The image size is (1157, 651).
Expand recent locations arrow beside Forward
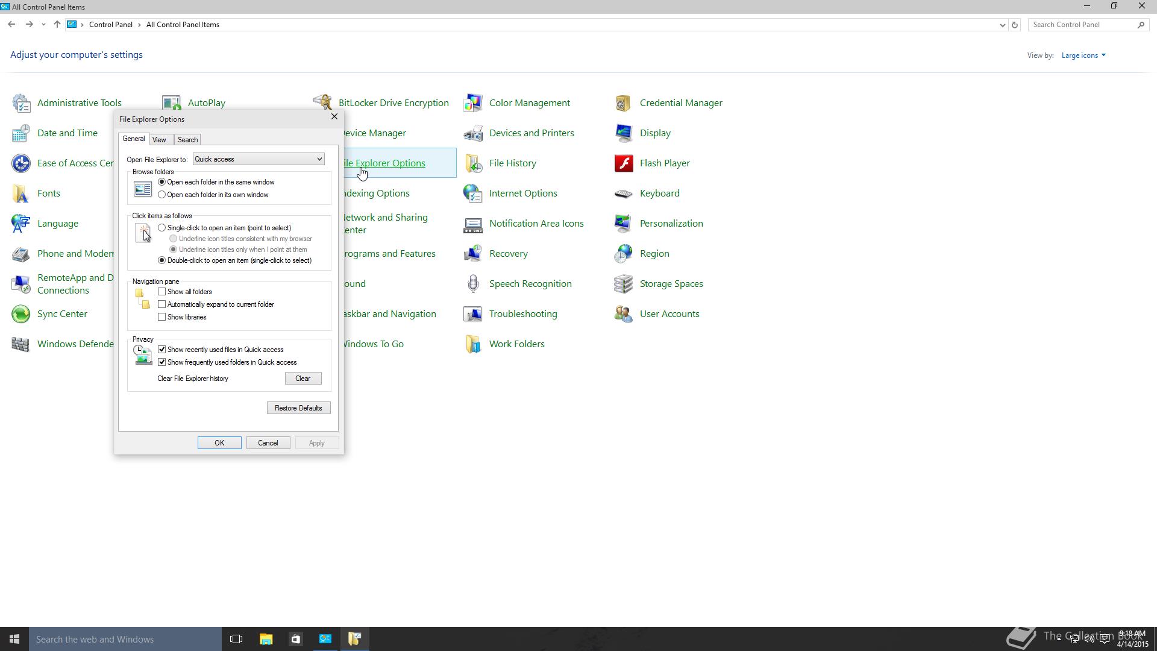43,25
